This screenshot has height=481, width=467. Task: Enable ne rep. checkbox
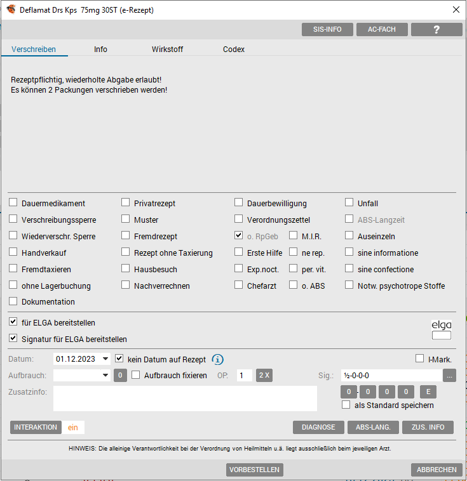point(293,252)
